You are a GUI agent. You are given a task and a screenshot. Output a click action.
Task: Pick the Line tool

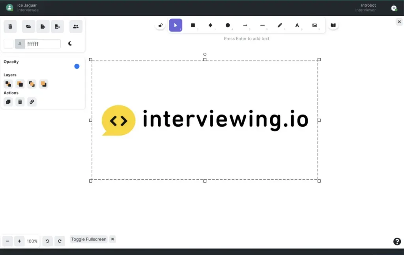(262, 25)
